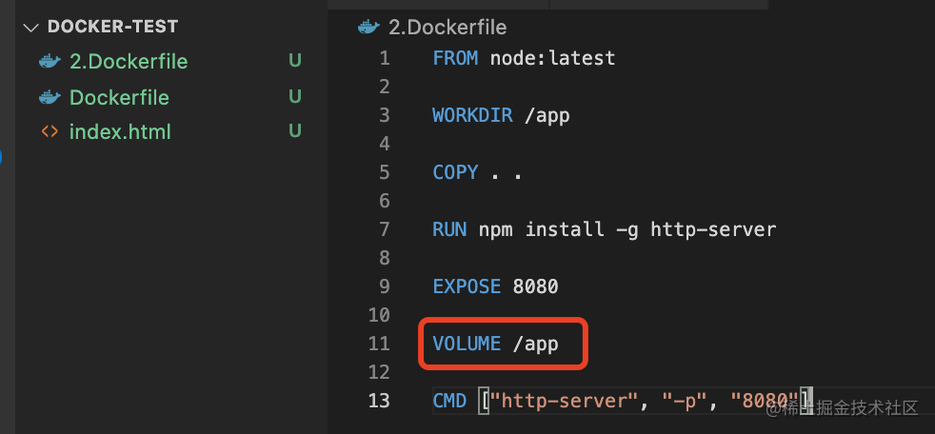Click line number 11 in the gutter
The image size is (935, 434).
coord(379,344)
